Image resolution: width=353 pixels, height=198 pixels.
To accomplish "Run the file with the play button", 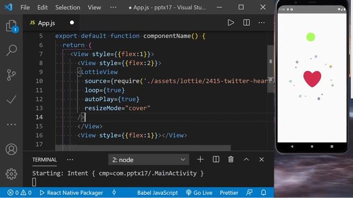I will (x=231, y=23).
